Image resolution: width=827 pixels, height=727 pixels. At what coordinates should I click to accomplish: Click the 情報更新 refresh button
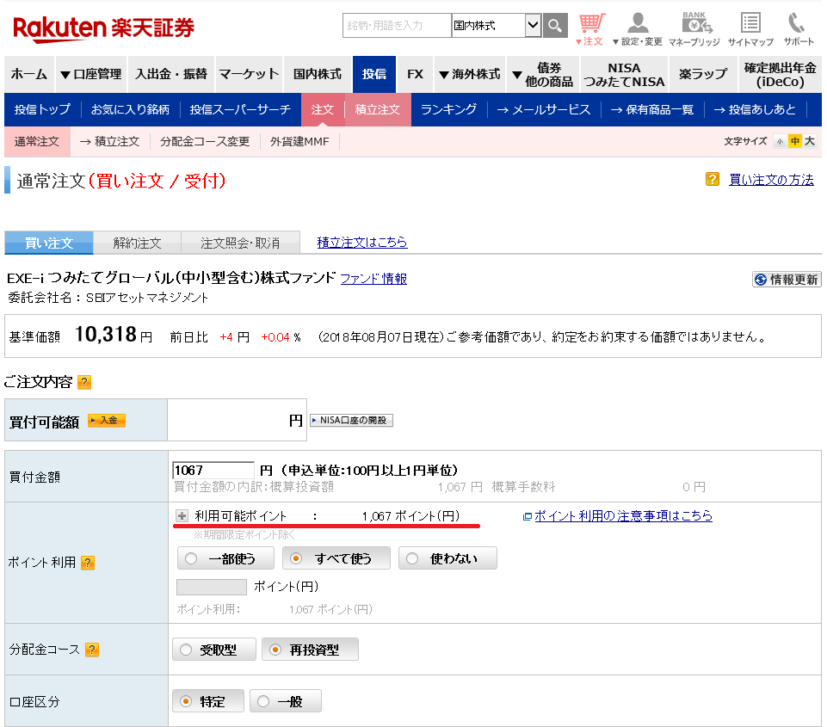[x=787, y=280]
